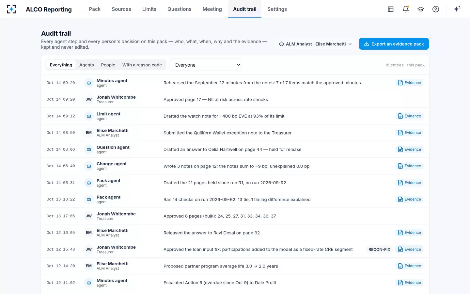Switch to the Pack tab

pos(95,9)
